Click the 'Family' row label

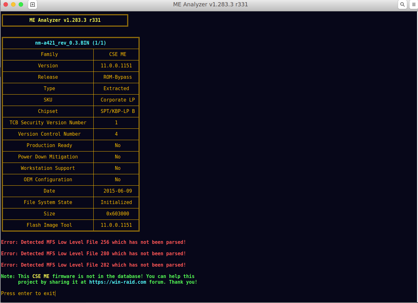tap(49, 54)
